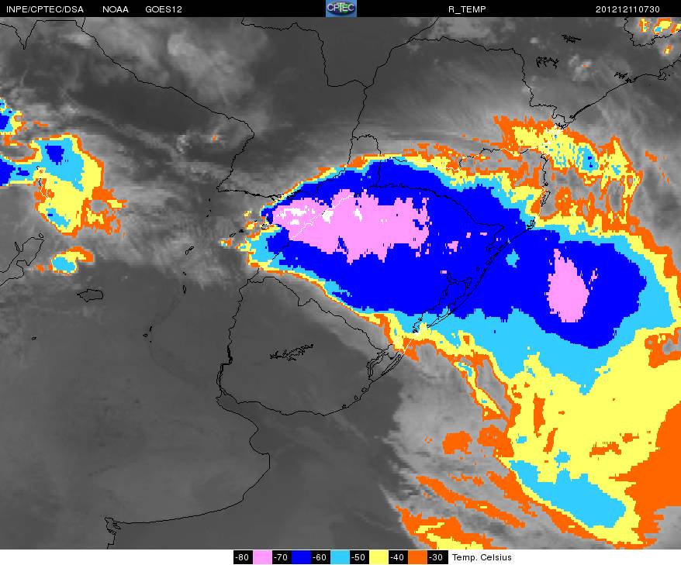The image size is (681, 565).
Task: Click the Temp. Celsius legend label
Action: point(482,557)
